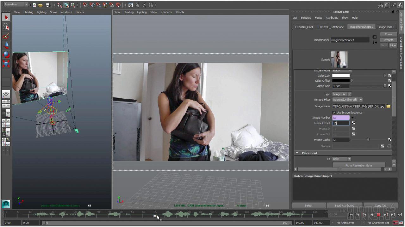Stop playback with the red stop button

378,215
